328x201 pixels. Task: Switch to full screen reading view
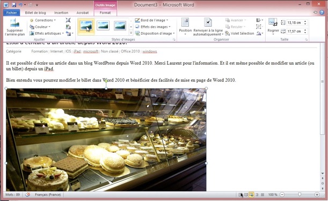(x=246, y=195)
